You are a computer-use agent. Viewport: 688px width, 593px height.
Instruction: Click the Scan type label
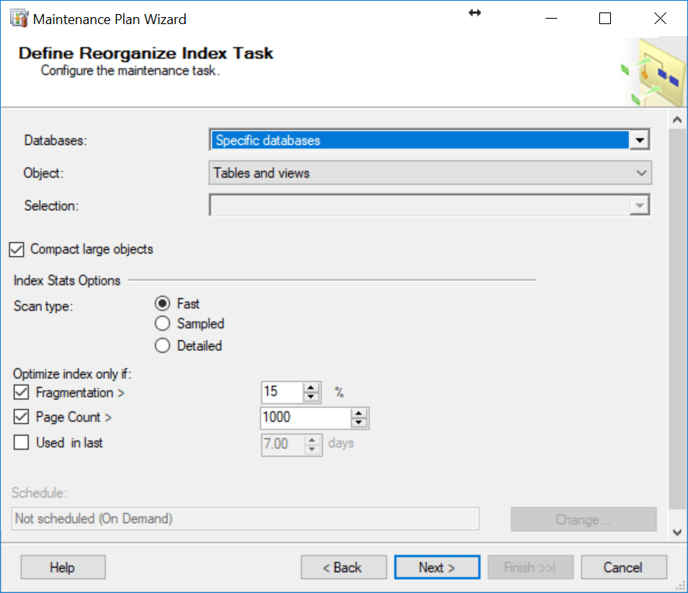coord(43,306)
